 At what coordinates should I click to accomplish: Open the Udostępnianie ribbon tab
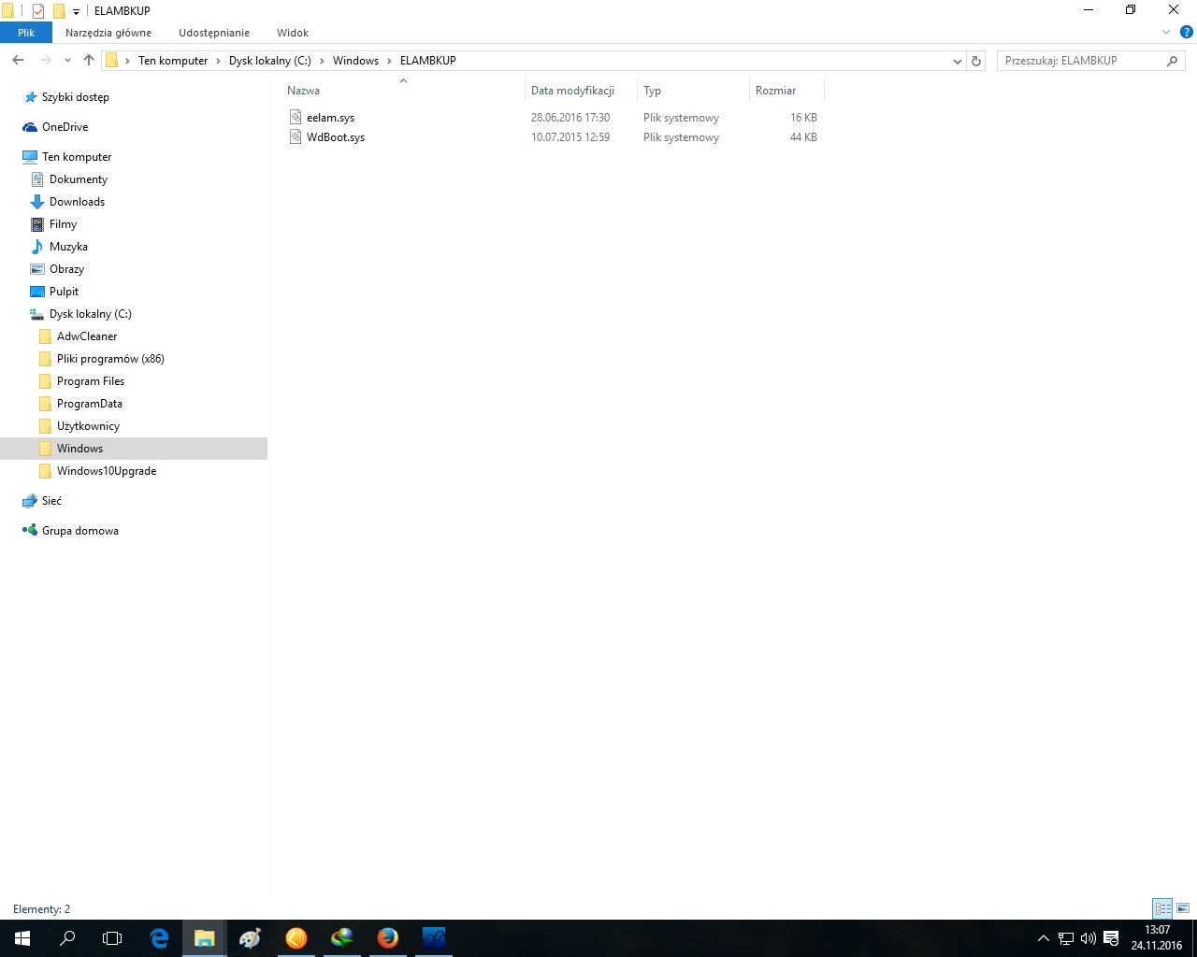click(x=214, y=33)
